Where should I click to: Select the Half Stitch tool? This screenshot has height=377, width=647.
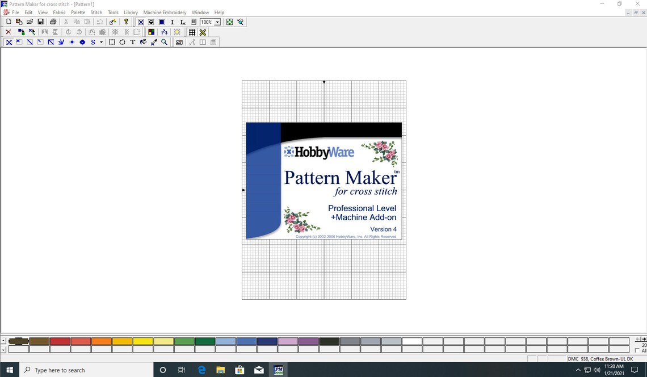pos(30,41)
